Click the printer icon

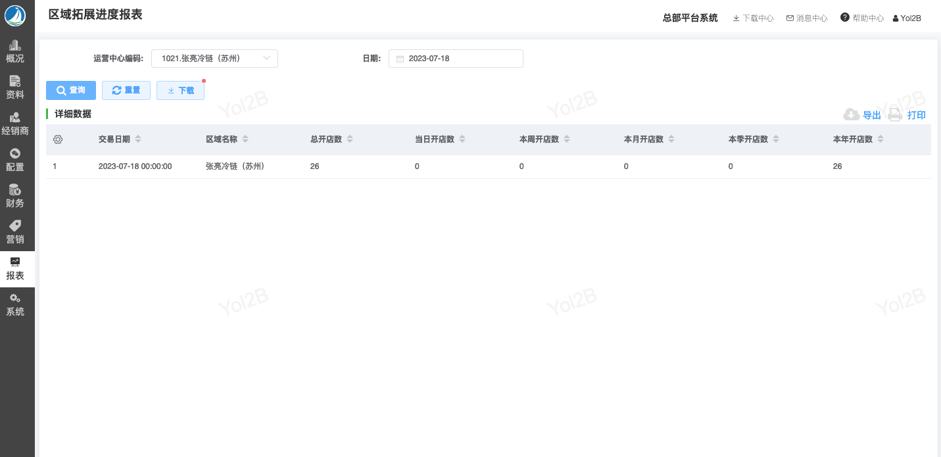[x=895, y=115]
